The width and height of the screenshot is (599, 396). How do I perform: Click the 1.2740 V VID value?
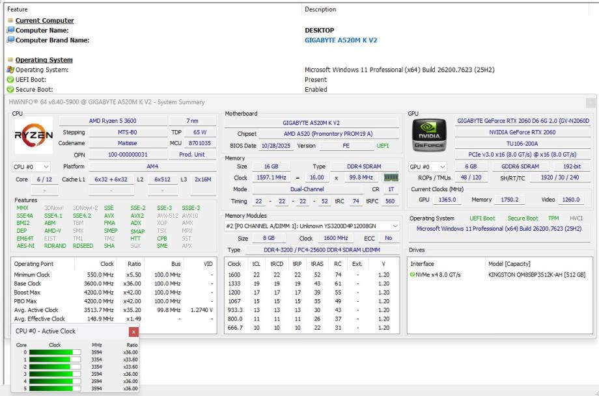click(x=202, y=310)
